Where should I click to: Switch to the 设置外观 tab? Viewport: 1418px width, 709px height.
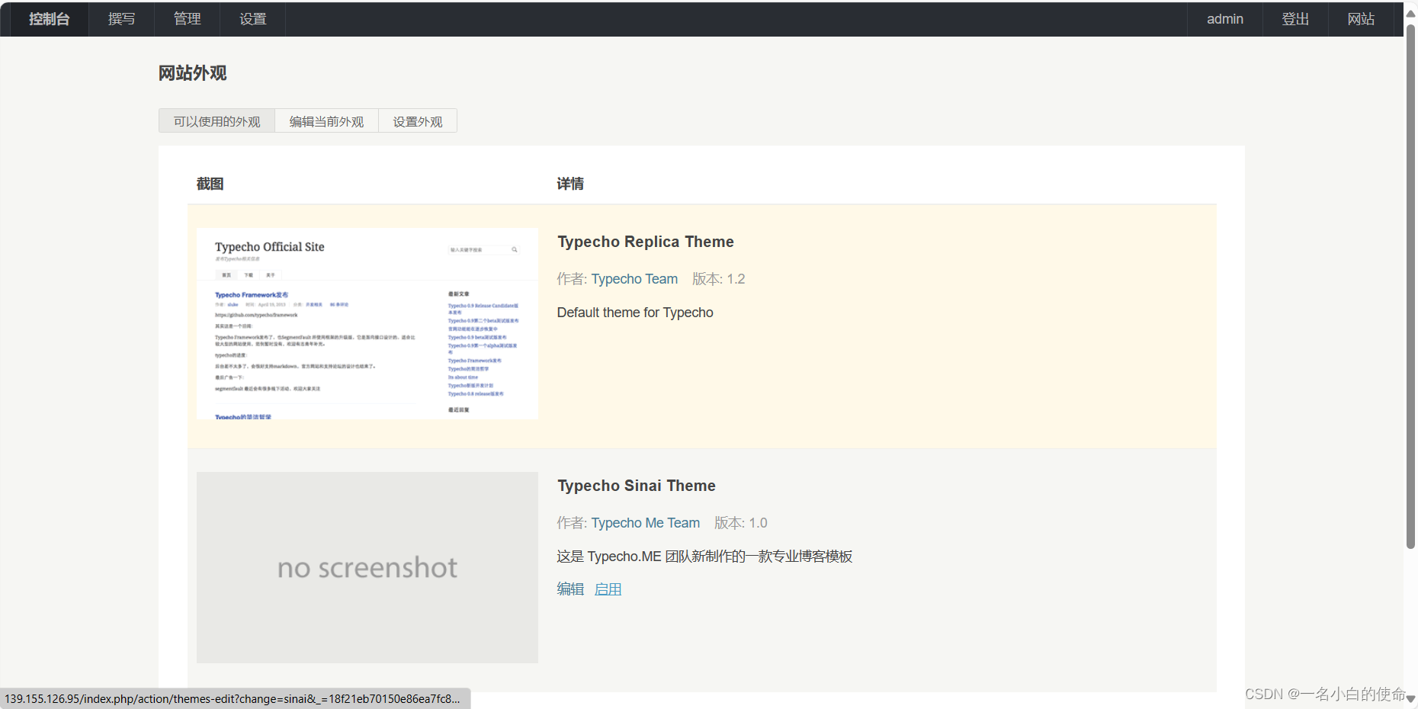pos(418,121)
